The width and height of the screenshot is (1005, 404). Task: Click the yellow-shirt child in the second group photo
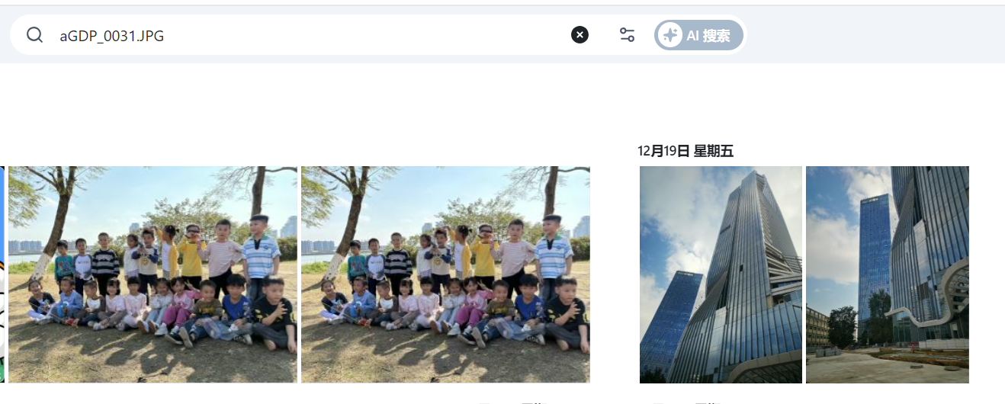[x=483, y=255]
